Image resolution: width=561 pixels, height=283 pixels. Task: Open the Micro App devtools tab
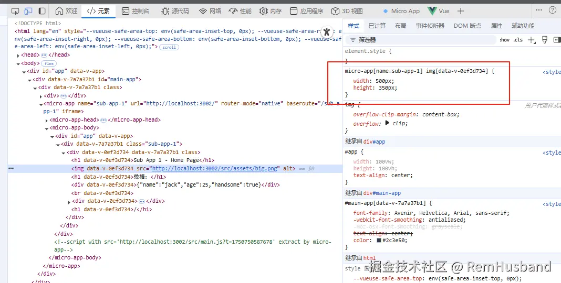click(401, 11)
